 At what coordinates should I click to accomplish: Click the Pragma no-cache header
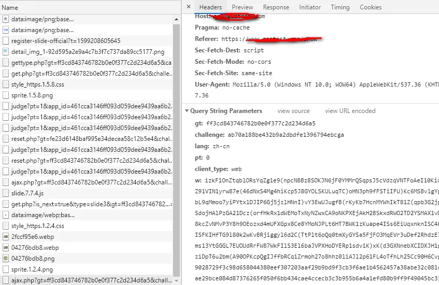pyautogui.click(x=222, y=27)
